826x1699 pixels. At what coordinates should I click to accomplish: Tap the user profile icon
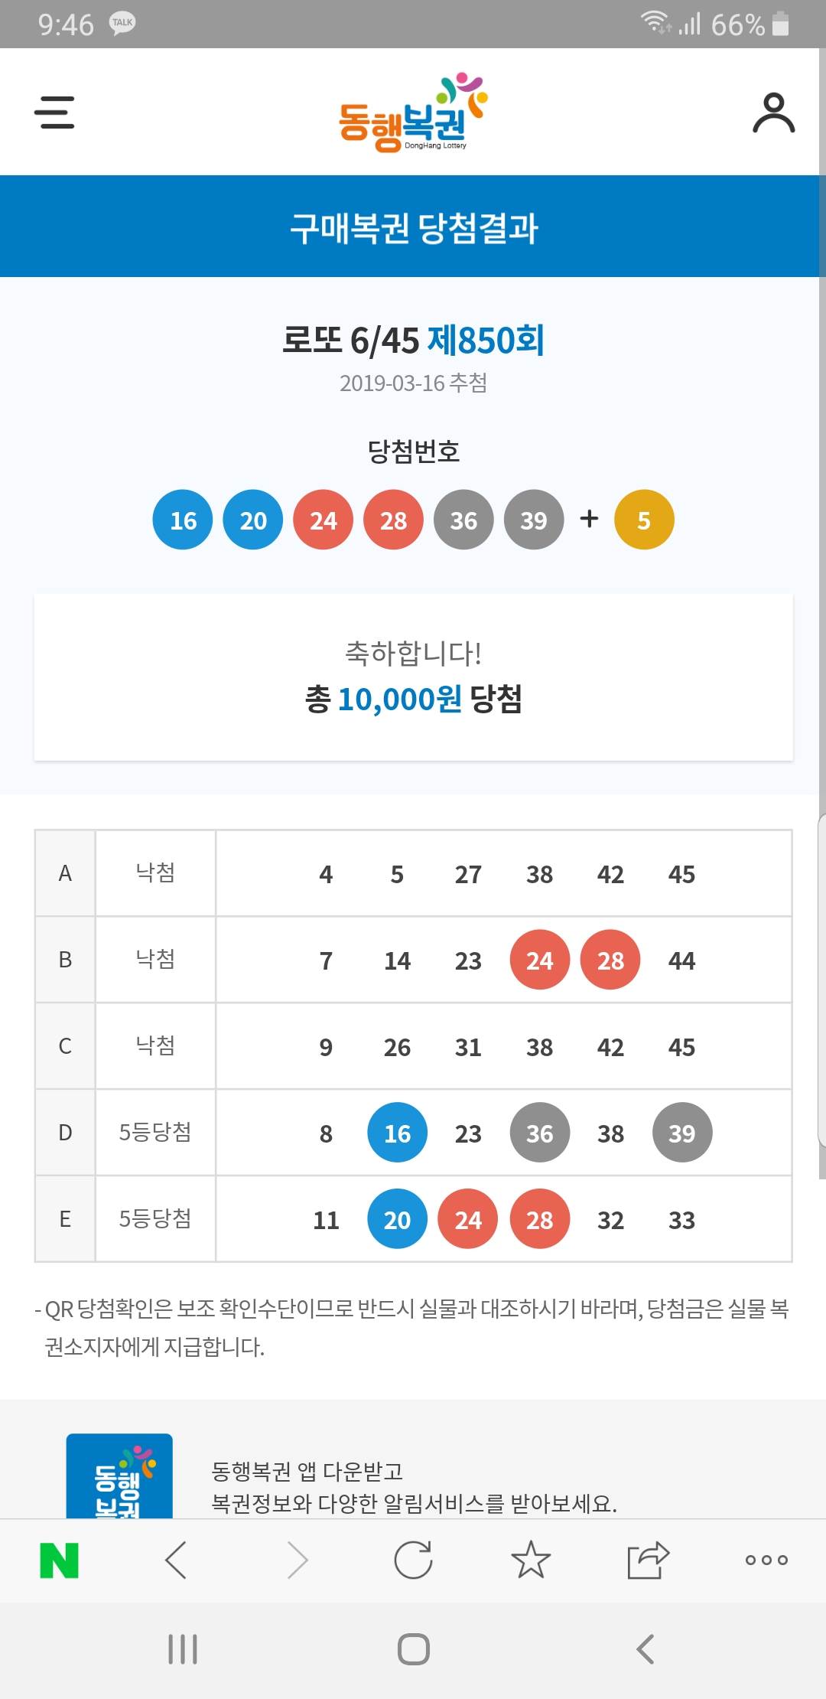coord(773,113)
